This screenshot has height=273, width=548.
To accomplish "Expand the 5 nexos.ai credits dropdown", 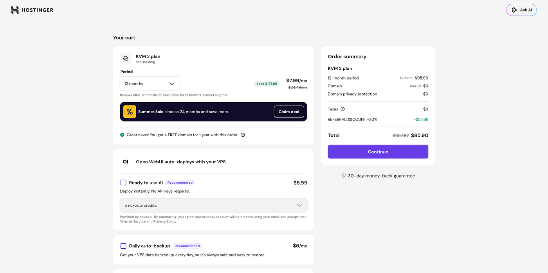I will [213, 205].
